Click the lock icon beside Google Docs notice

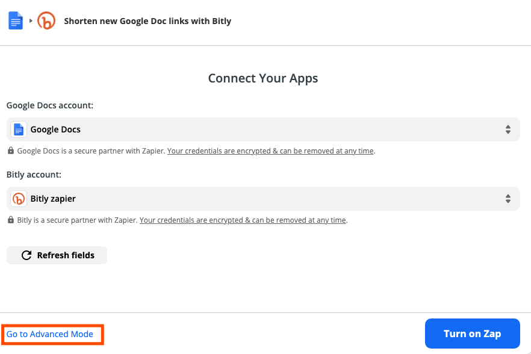click(11, 151)
